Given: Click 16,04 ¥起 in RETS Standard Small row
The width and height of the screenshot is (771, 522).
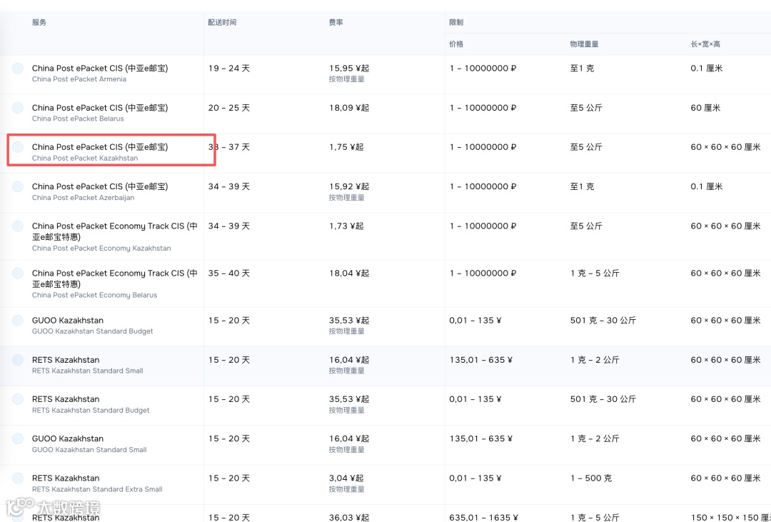Looking at the screenshot, I should (x=349, y=360).
